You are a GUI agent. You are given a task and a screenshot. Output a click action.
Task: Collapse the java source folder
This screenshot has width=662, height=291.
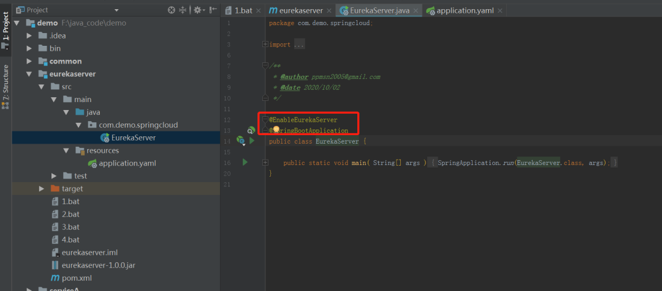(66, 112)
